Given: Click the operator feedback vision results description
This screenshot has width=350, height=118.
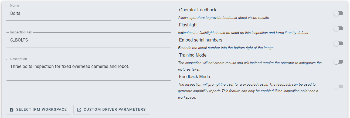Looking at the screenshot, I should (223, 18).
